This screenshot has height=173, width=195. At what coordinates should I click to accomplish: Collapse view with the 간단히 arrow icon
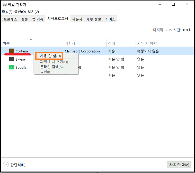tap(6, 165)
